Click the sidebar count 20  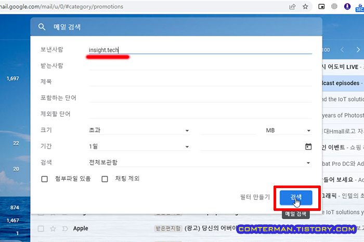[x=16, y=169]
